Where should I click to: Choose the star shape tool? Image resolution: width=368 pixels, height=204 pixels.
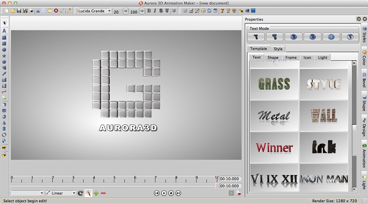[x=4, y=56]
